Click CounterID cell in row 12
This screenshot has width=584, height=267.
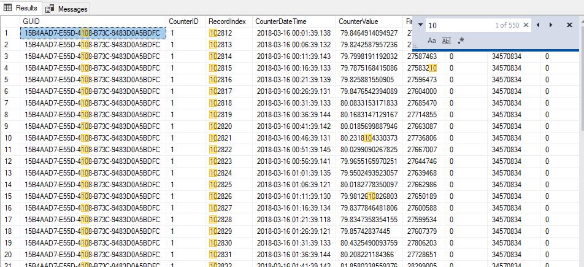(185, 161)
